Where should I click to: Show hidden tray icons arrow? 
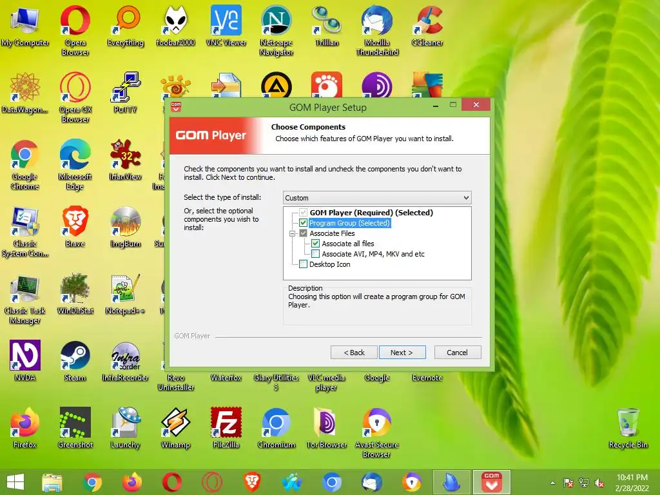click(552, 483)
